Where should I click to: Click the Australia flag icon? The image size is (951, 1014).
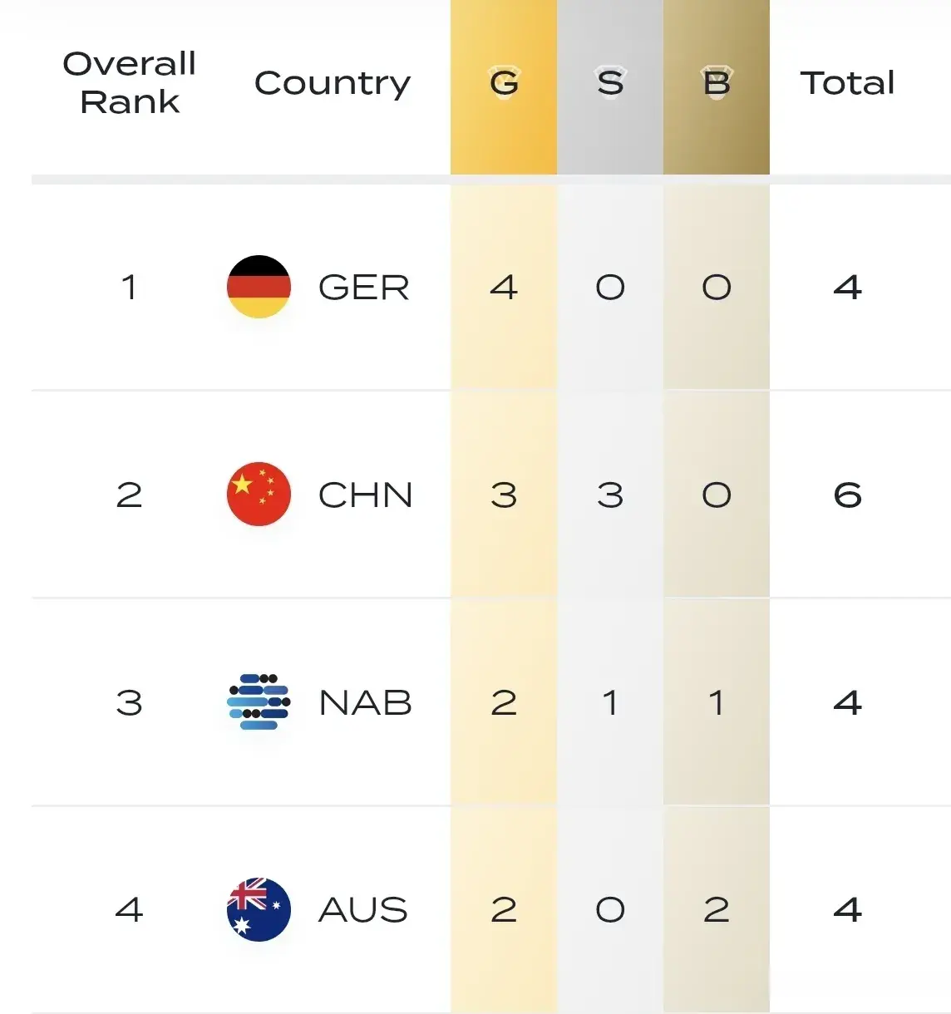(259, 909)
